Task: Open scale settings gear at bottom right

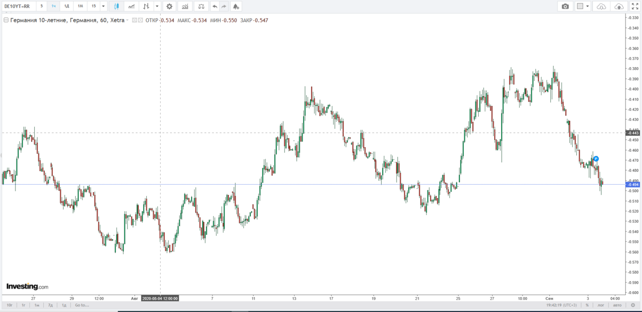Action: 633,305
